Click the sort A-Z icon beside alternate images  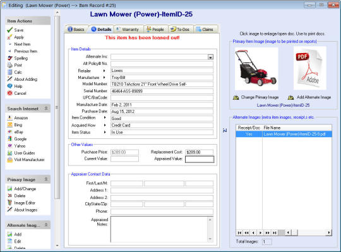225,130
